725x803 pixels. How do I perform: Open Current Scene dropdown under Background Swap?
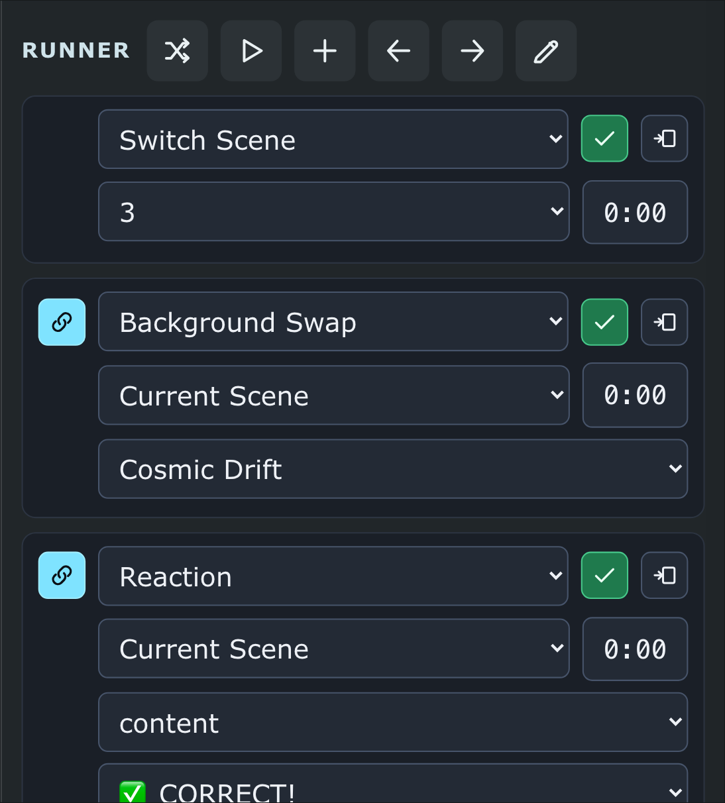(334, 395)
